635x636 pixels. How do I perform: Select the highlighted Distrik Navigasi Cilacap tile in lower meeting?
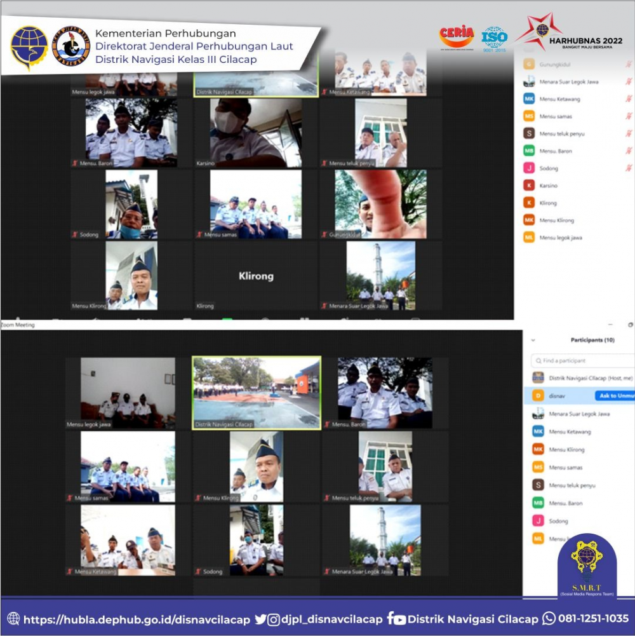pyautogui.click(x=257, y=393)
